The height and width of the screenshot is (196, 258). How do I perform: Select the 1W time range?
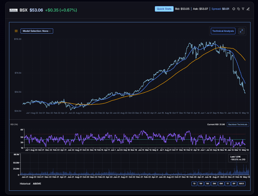pyautogui.click(x=201, y=184)
